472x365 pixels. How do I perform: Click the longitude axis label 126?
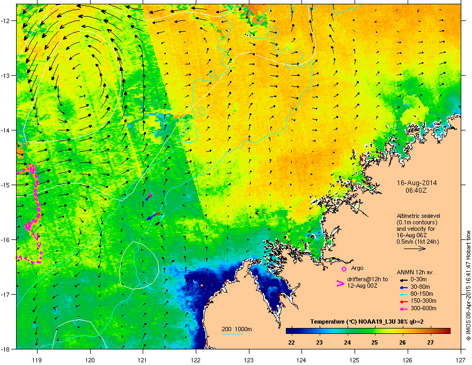pyautogui.click(x=407, y=360)
